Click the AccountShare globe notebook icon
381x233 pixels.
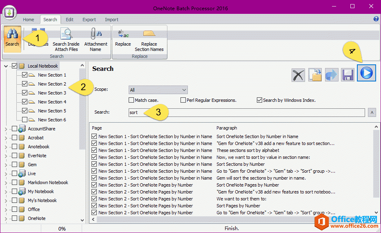point(22,129)
